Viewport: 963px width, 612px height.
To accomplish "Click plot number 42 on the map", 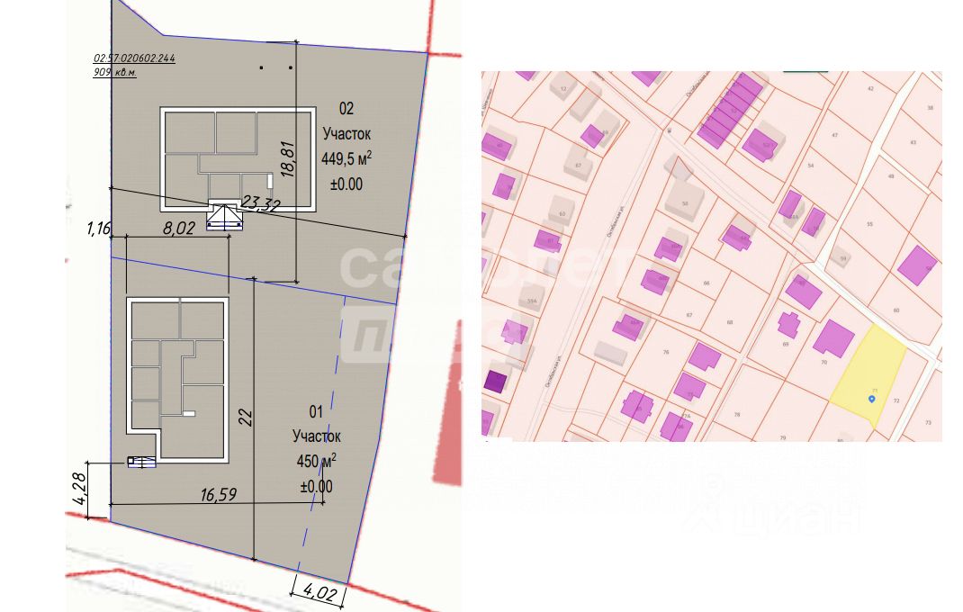I will 870,89.
